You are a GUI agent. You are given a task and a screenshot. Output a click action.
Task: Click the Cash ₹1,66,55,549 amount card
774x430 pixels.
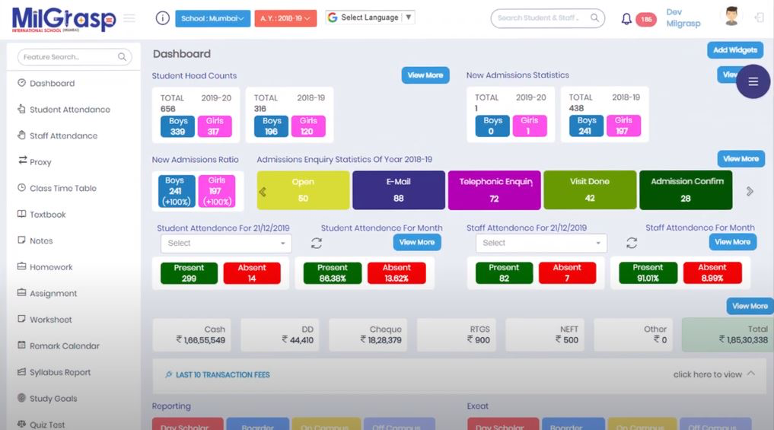click(192, 335)
